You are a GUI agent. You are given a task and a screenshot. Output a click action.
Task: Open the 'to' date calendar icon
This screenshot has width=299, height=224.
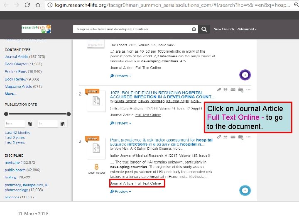[x=62, y=124]
